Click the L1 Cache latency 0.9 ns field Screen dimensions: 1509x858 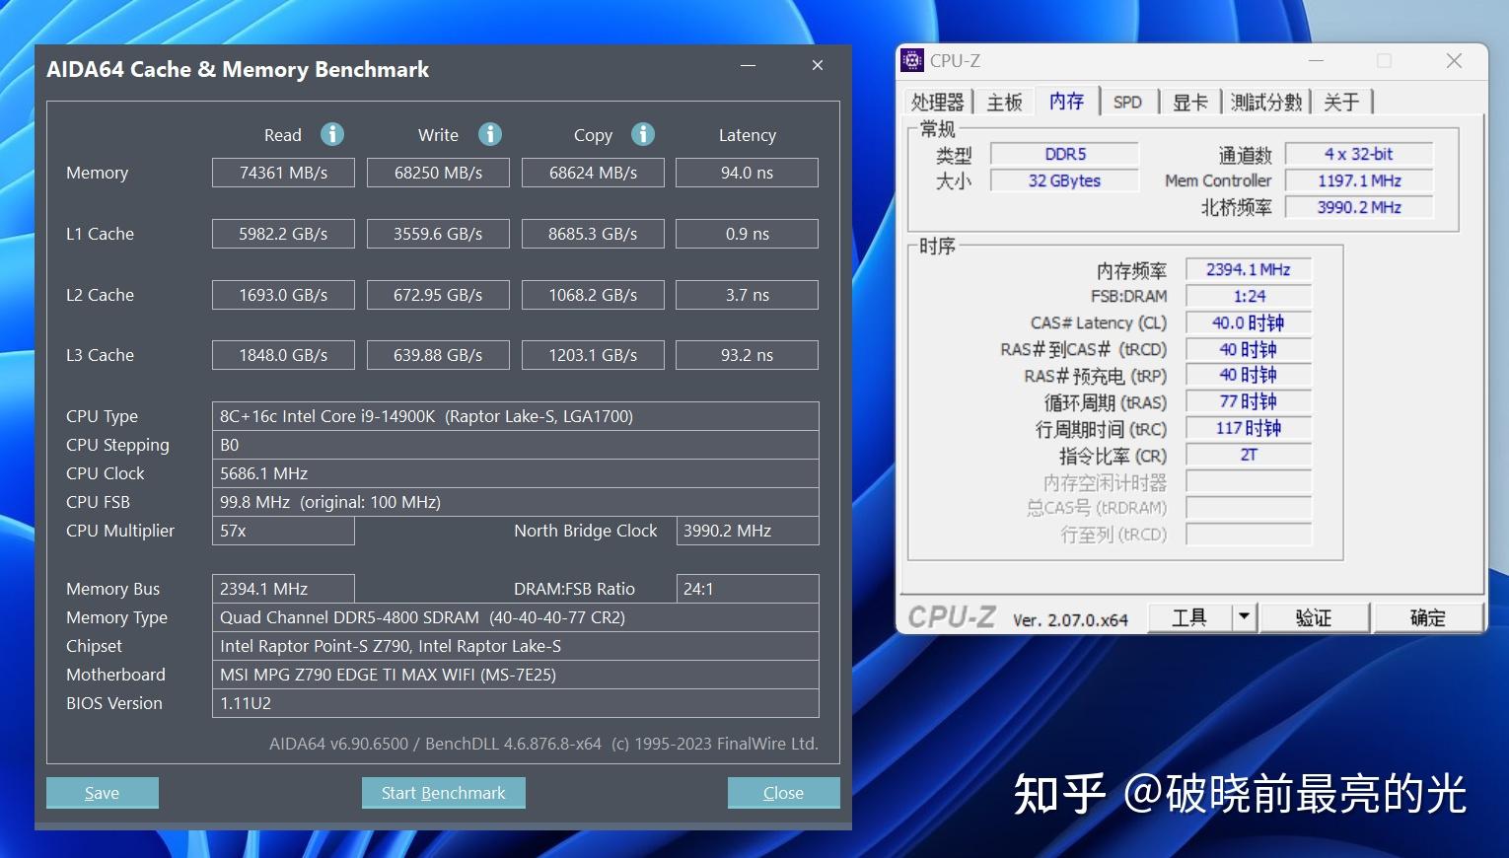tap(747, 234)
